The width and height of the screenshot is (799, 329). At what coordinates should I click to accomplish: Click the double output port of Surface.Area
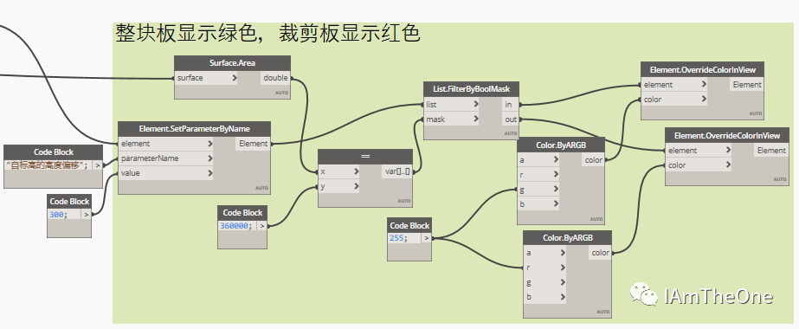tap(275, 78)
